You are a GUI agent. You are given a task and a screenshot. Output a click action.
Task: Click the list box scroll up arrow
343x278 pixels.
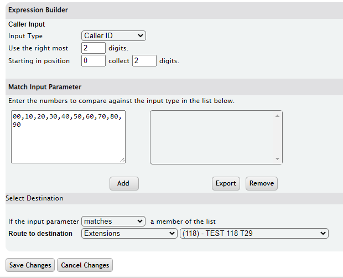pyautogui.click(x=277, y=116)
